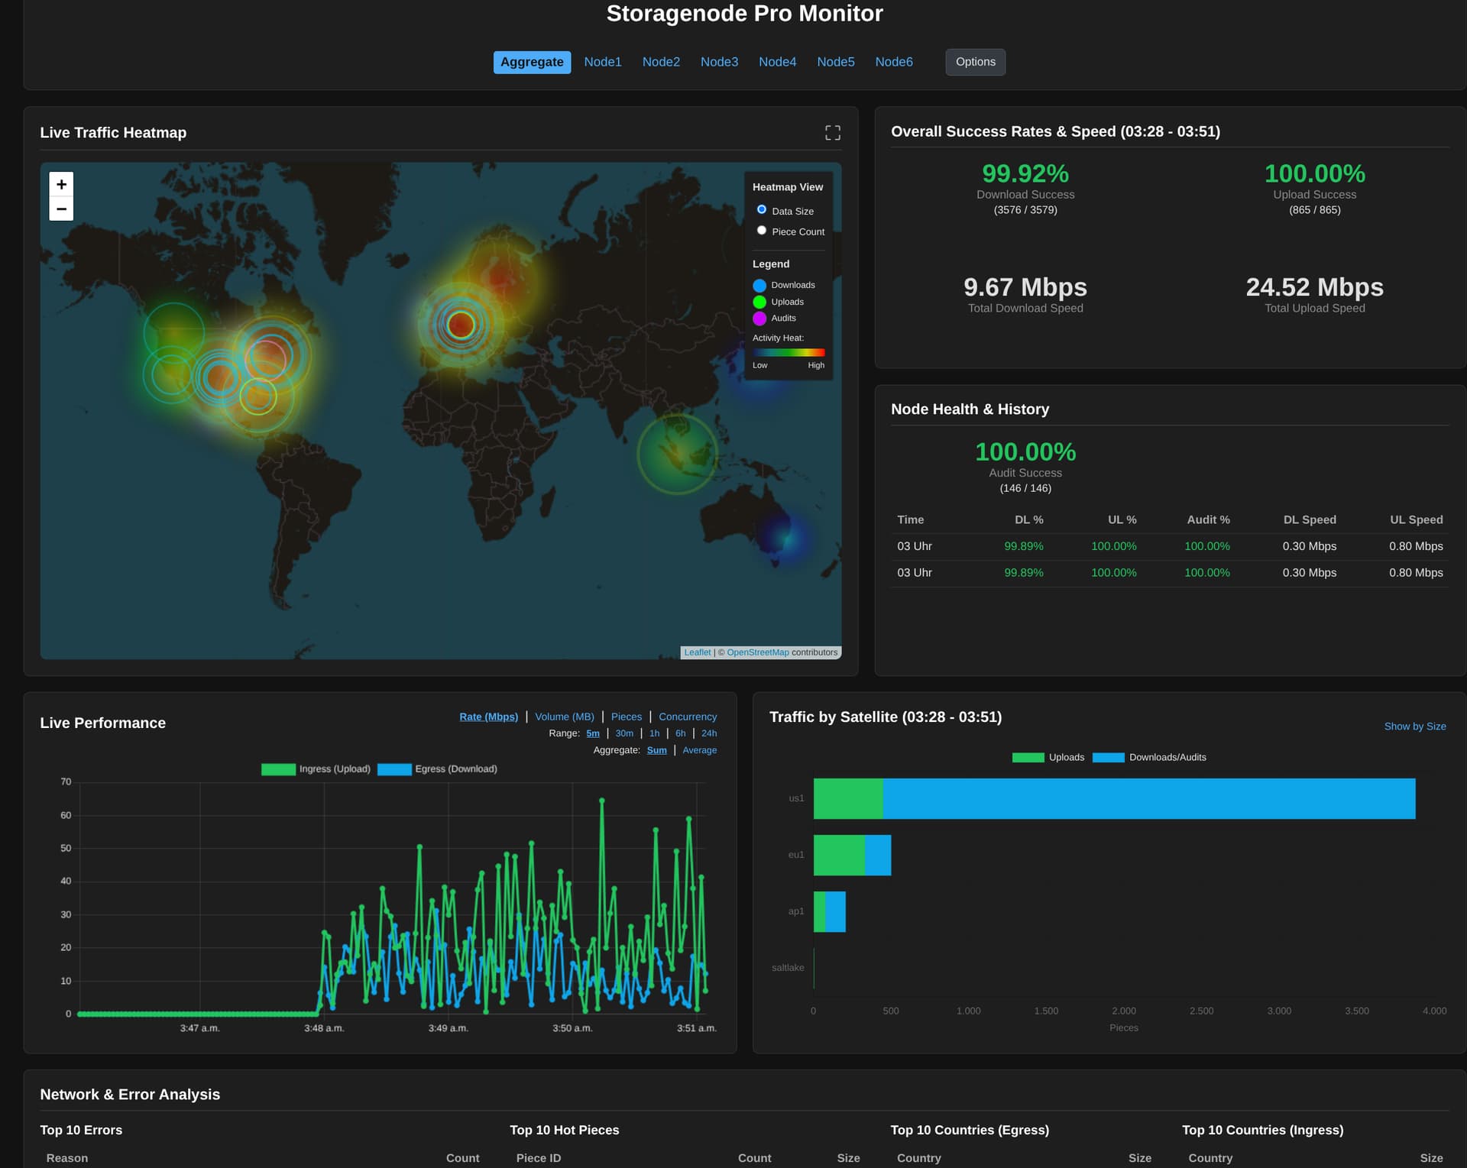Switch to the Node3 tab
Screen dimensions: 1467x1168
[719, 62]
